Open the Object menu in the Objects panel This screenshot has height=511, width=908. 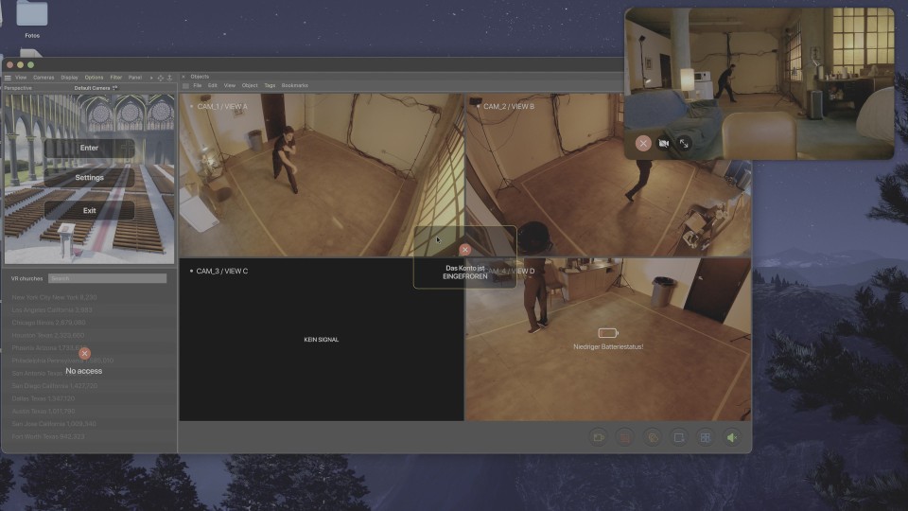(x=250, y=86)
